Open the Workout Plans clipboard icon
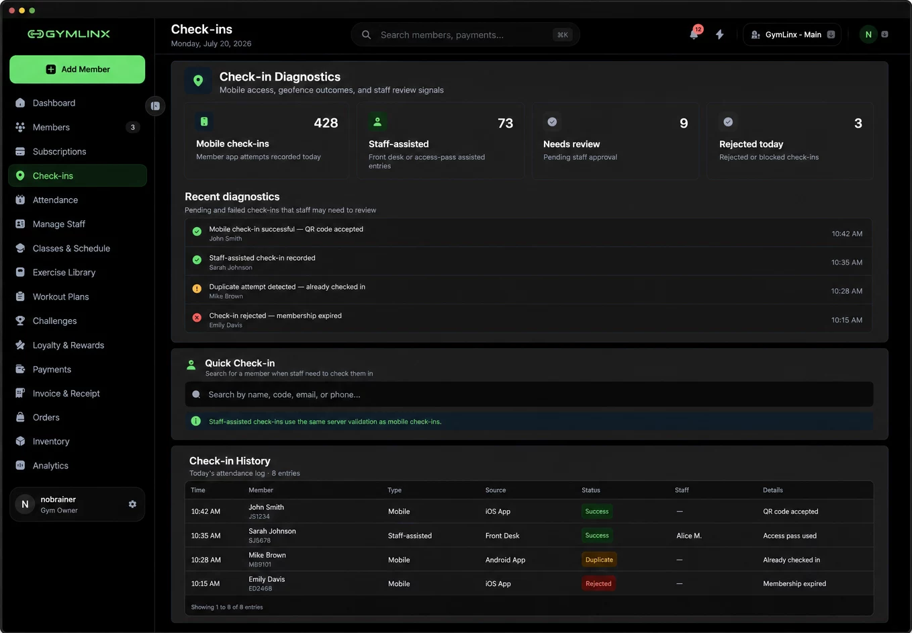912x633 pixels. 20,296
